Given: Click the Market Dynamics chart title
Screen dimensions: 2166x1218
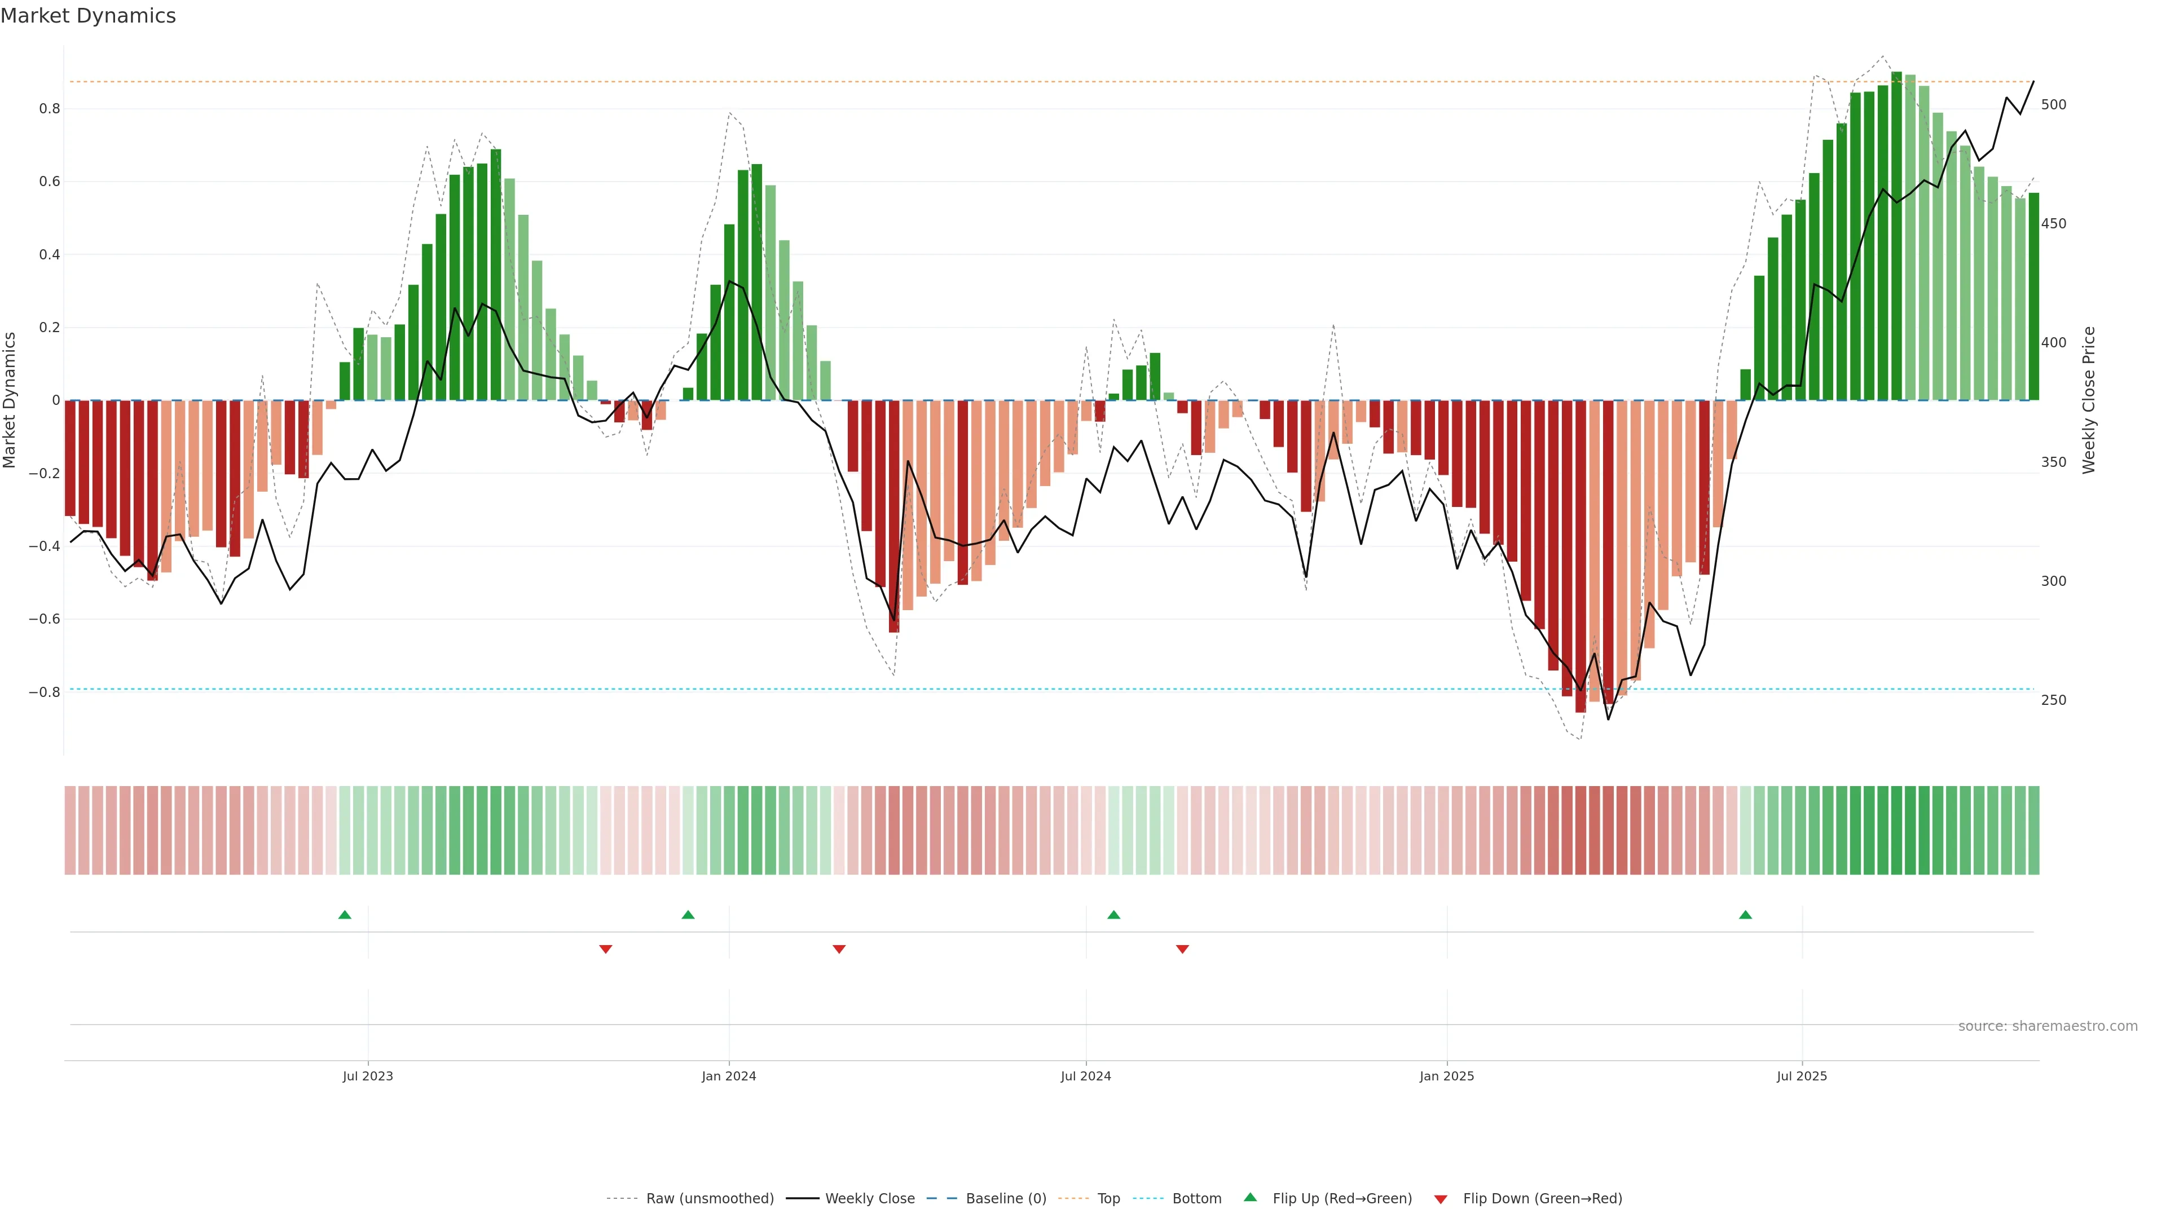Looking at the screenshot, I should tap(89, 16).
